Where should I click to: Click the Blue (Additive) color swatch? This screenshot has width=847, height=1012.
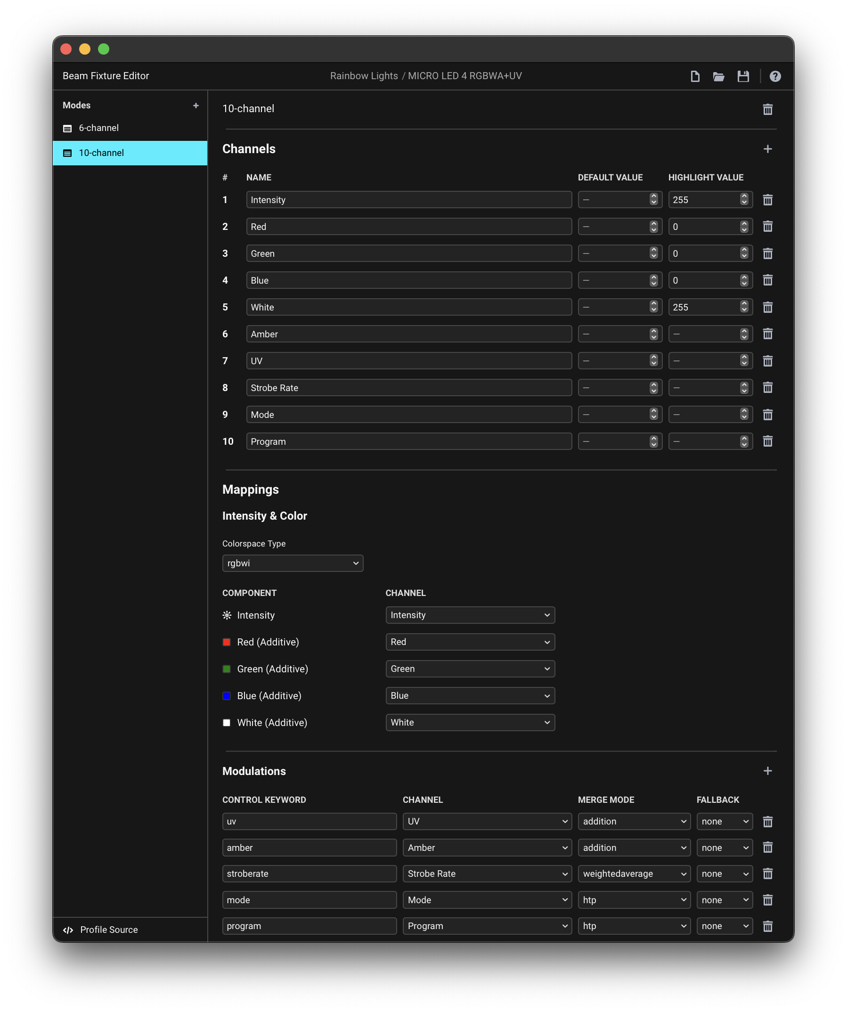pos(227,696)
